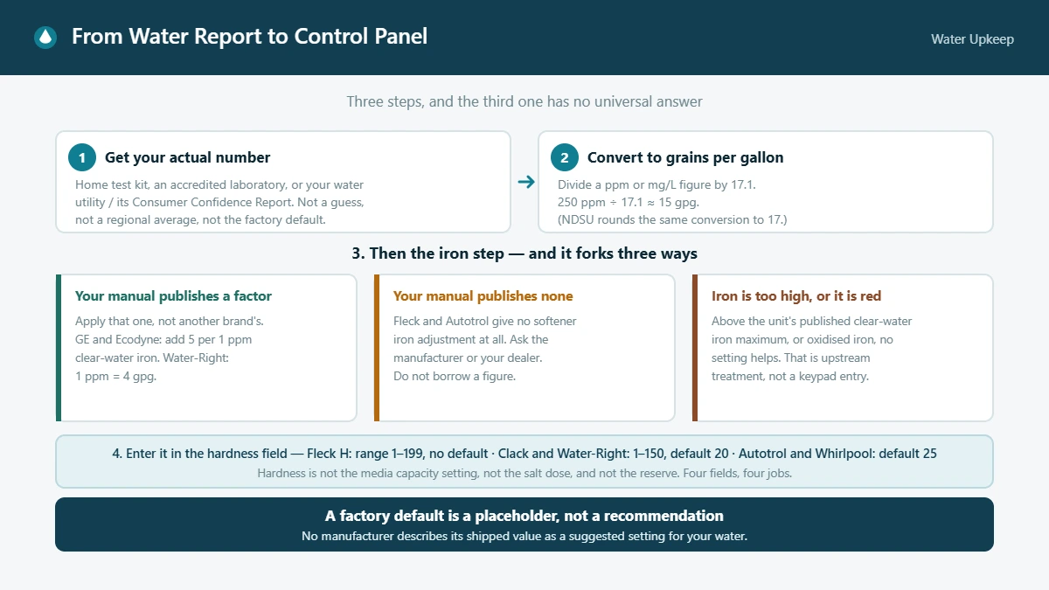The image size is (1049, 590).
Task: Click the step 1 number badge
Action: 82,157
